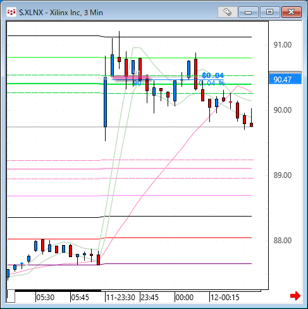Select the 90.47 current price label
The width and height of the screenshot is (308, 309).
(285, 79)
